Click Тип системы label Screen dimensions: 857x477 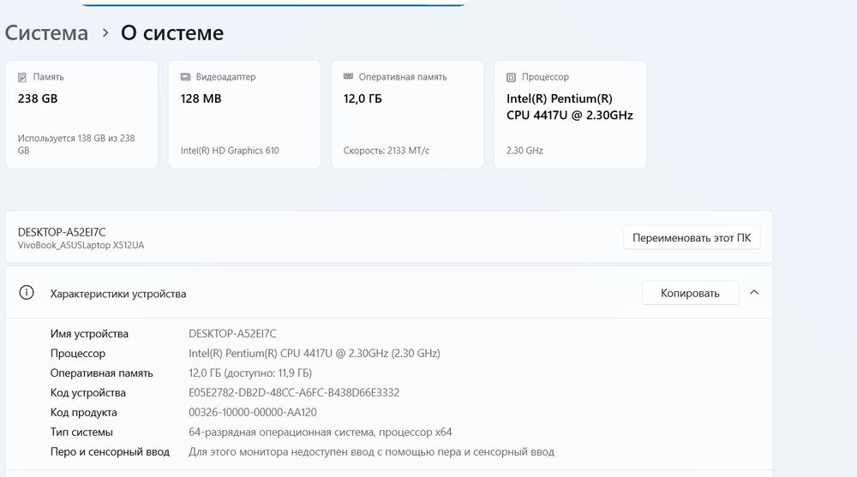click(81, 432)
